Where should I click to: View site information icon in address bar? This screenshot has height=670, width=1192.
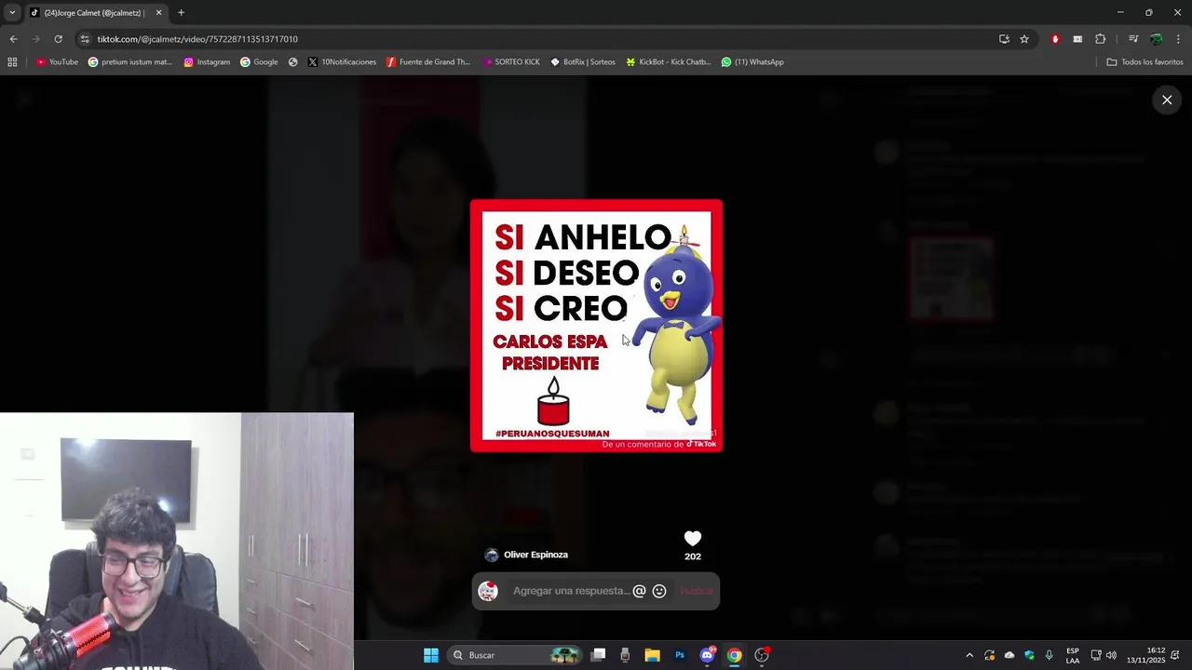pyautogui.click(x=85, y=39)
